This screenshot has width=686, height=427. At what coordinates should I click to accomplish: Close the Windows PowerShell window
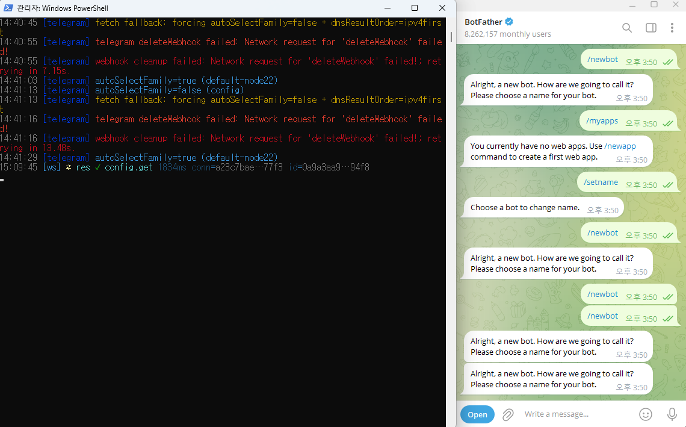(x=442, y=8)
